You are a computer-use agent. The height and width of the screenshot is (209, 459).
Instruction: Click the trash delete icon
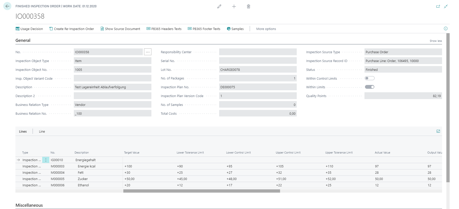point(248,6)
